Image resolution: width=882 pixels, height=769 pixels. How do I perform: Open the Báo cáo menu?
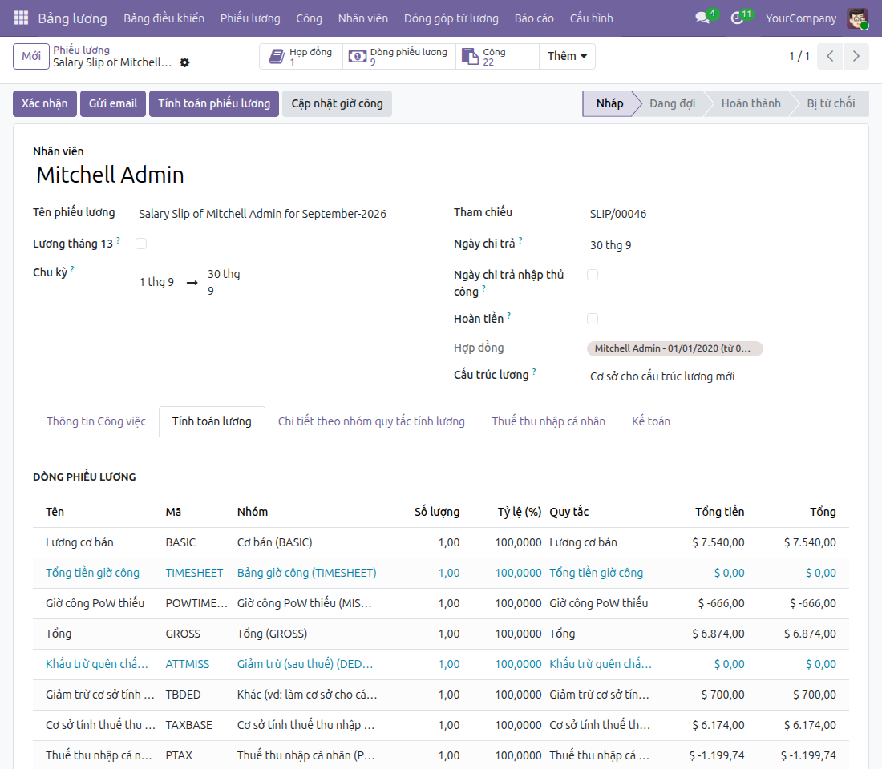534,18
